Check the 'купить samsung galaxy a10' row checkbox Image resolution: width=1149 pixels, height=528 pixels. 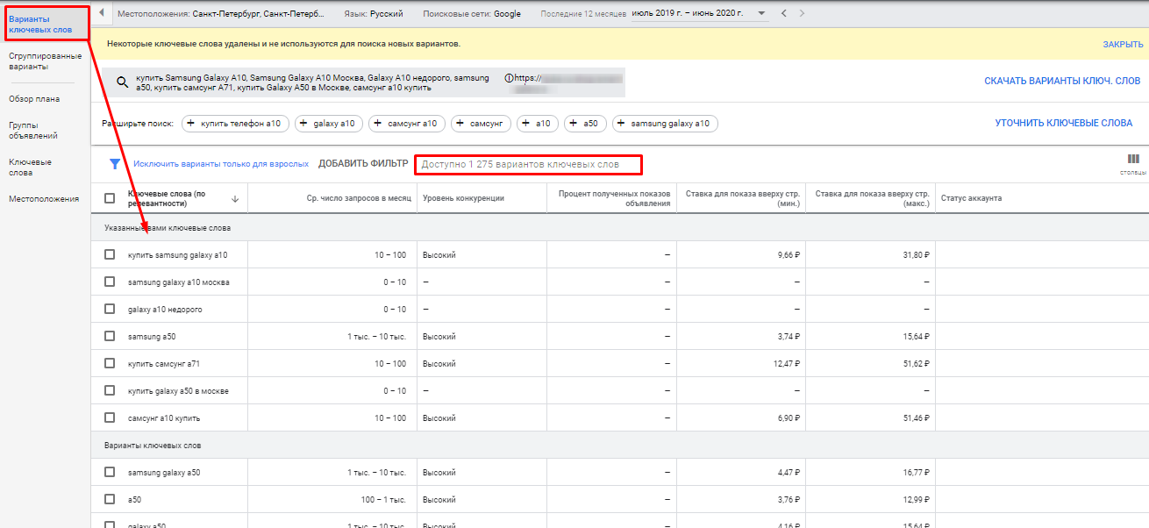(x=110, y=254)
